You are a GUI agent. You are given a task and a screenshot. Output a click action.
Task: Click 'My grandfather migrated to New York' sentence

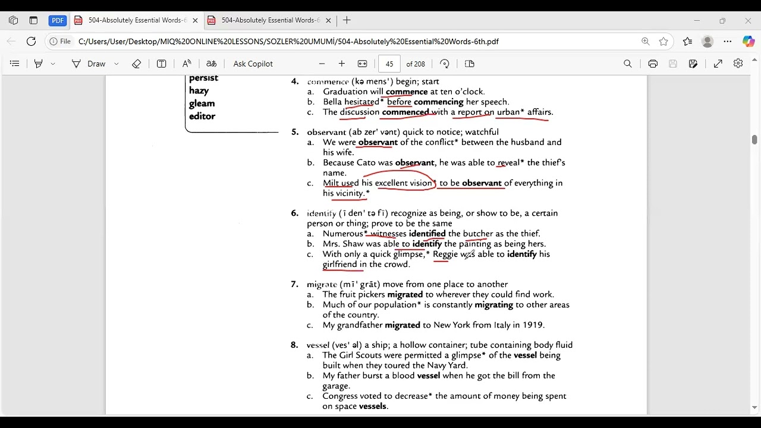pos(433,325)
